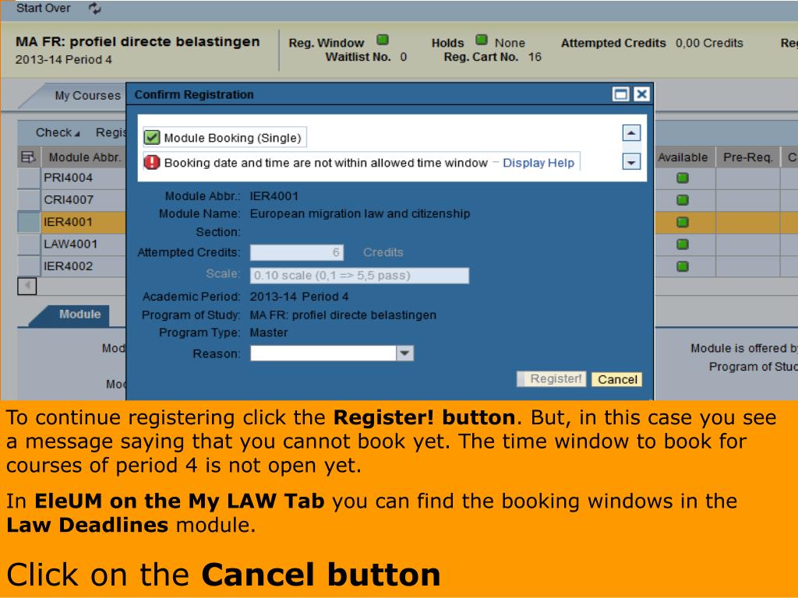Viewport: 798px width, 598px height.
Task: Click the row selector box for CRI4007
Action: coord(29,200)
